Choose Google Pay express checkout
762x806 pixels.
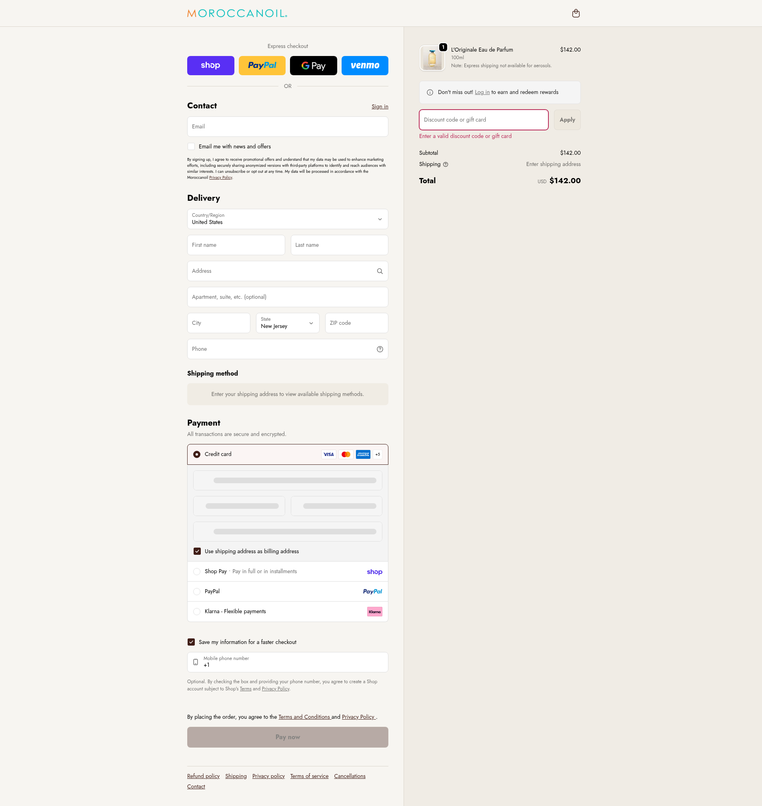[x=313, y=66]
